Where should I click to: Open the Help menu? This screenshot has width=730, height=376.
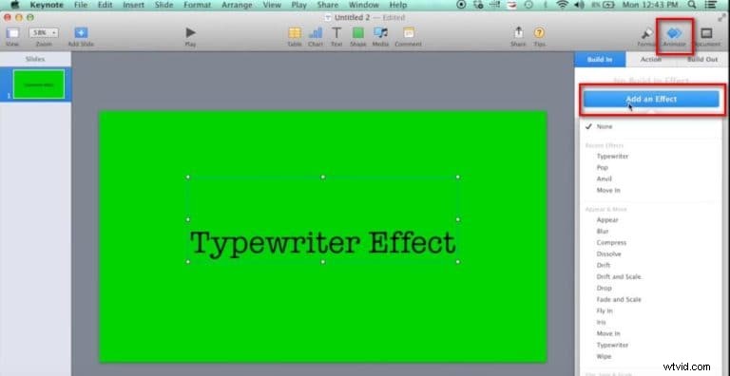click(398, 5)
